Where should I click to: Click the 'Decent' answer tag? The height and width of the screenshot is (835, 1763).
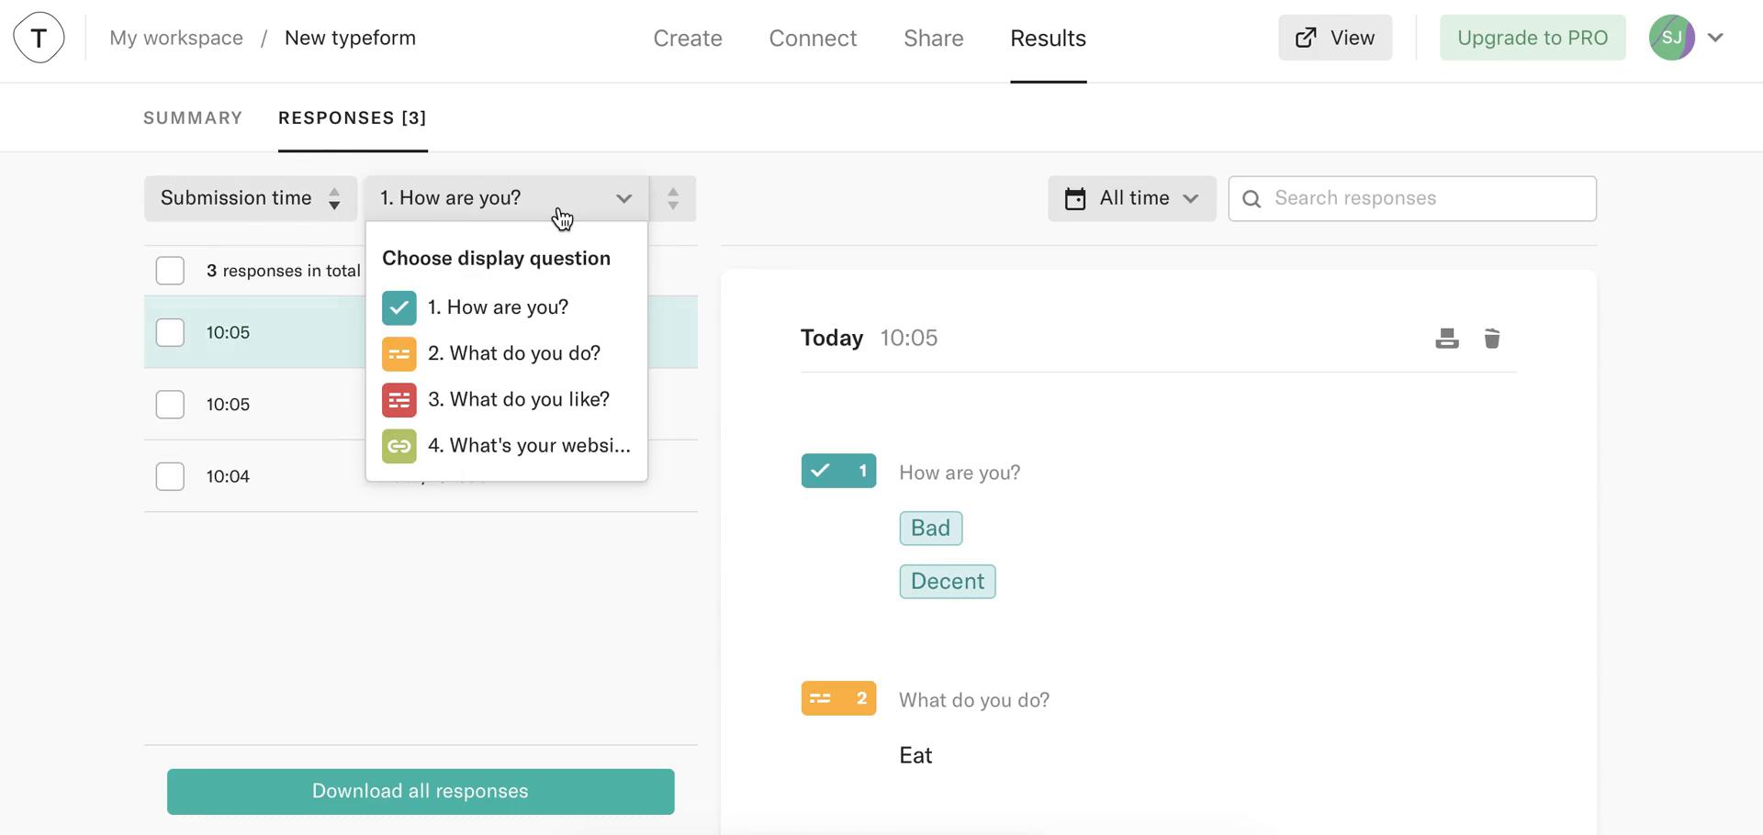(x=948, y=581)
